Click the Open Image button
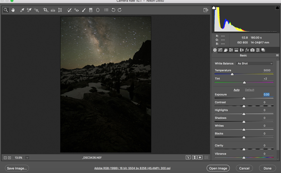 click(218, 168)
